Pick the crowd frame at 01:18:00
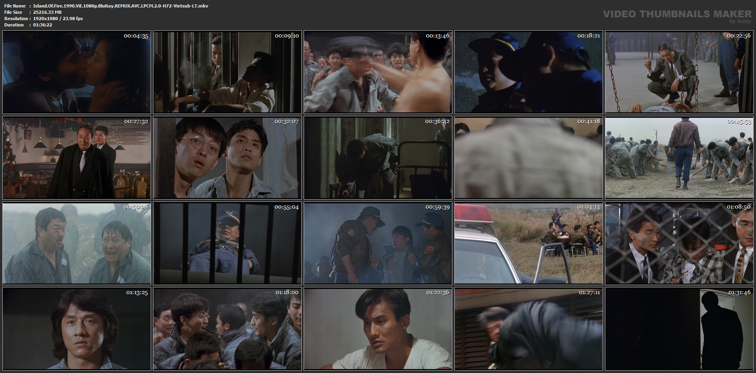 point(227,329)
